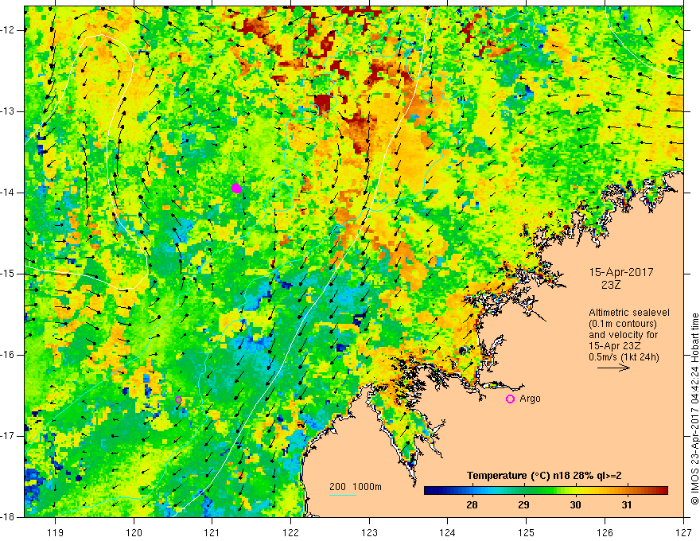Image resolution: width=700 pixels, height=541 pixels.
Task: Click the '31' colorbar tick label
Action: pyautogui.click(x=627, y=504)
